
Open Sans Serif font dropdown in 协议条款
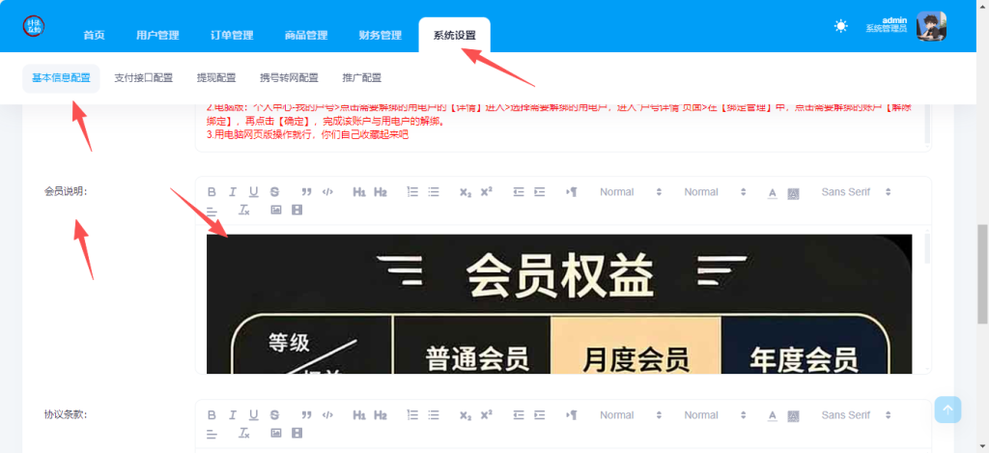856,415
